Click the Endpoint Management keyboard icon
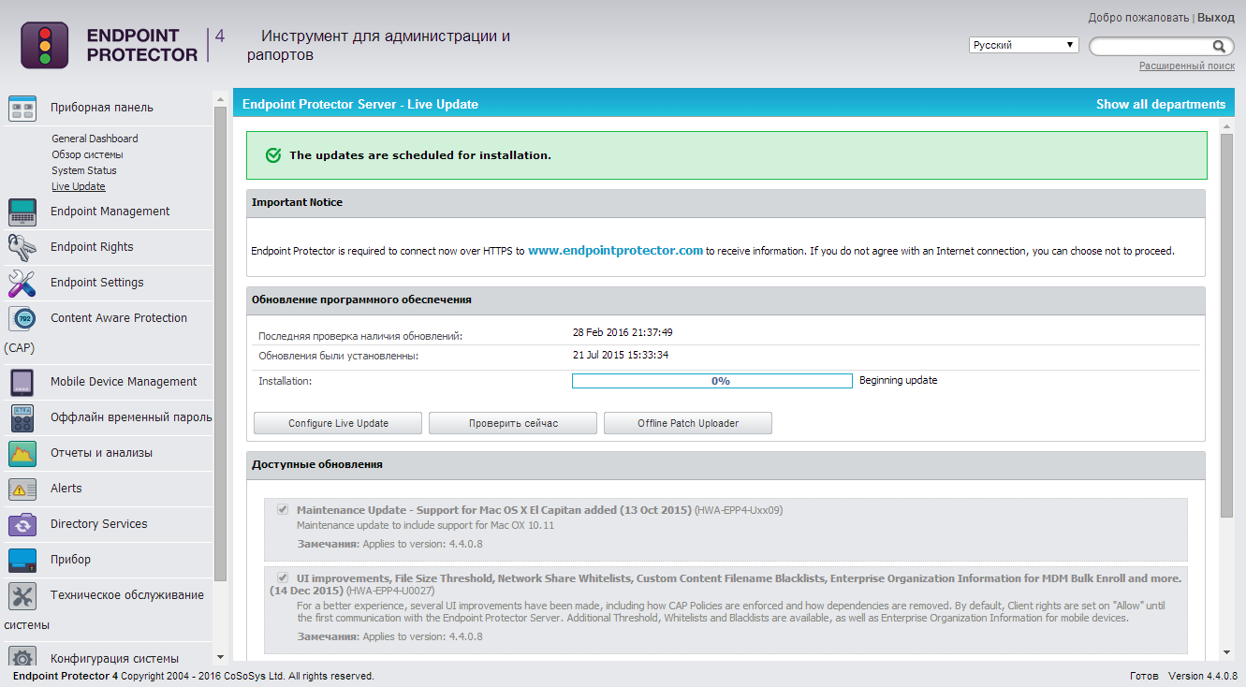 pyautogui.click(x=22, y=212)
